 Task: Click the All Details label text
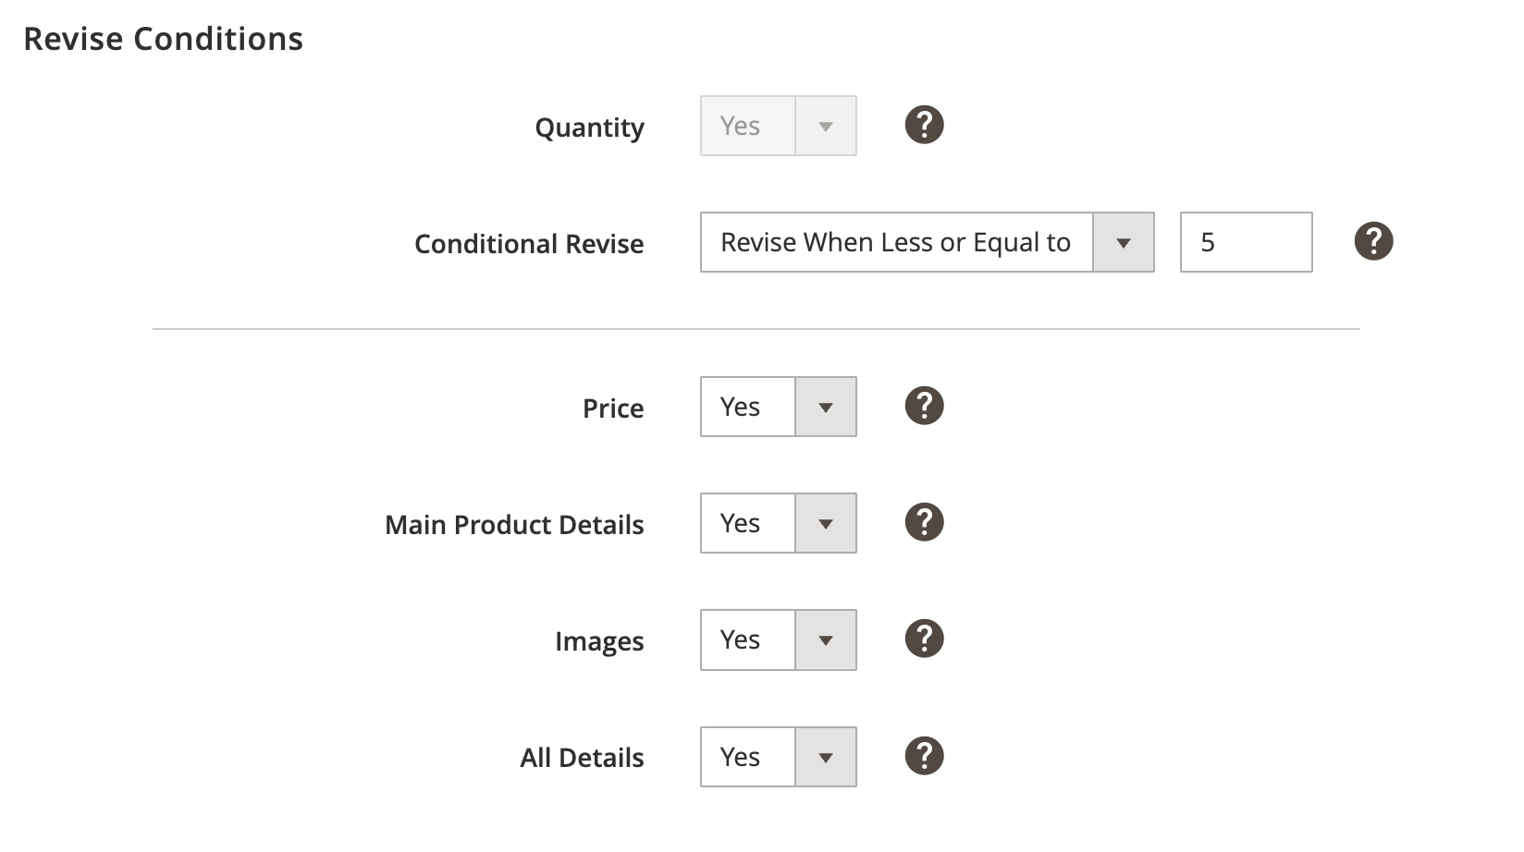(x=582, y=758)
